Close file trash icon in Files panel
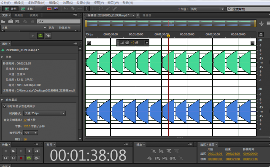 [x=32, y=22]
